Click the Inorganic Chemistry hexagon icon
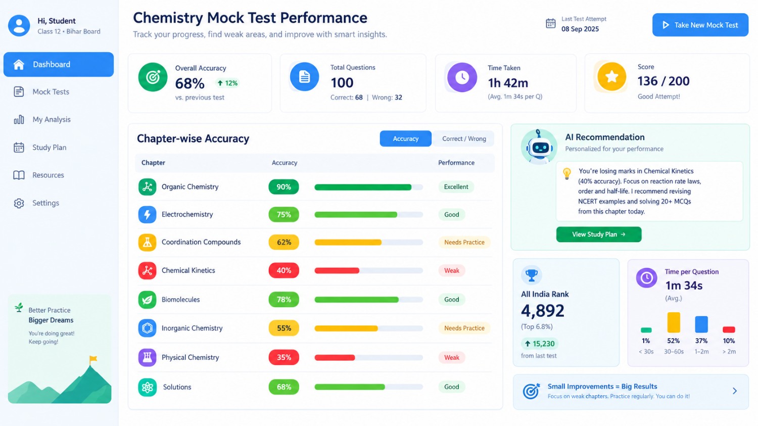 pos(147,328)
